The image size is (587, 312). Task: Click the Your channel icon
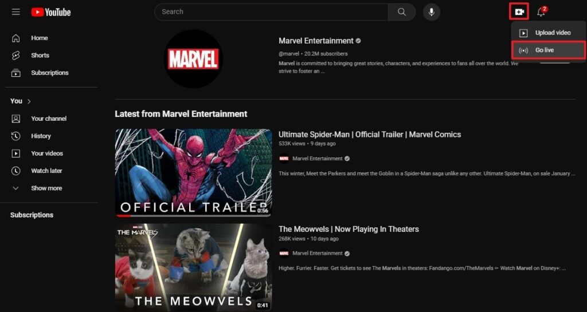[15, 119]
